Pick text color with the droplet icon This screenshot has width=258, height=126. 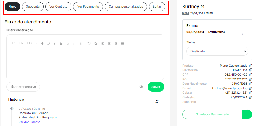(x=42, y=43)
